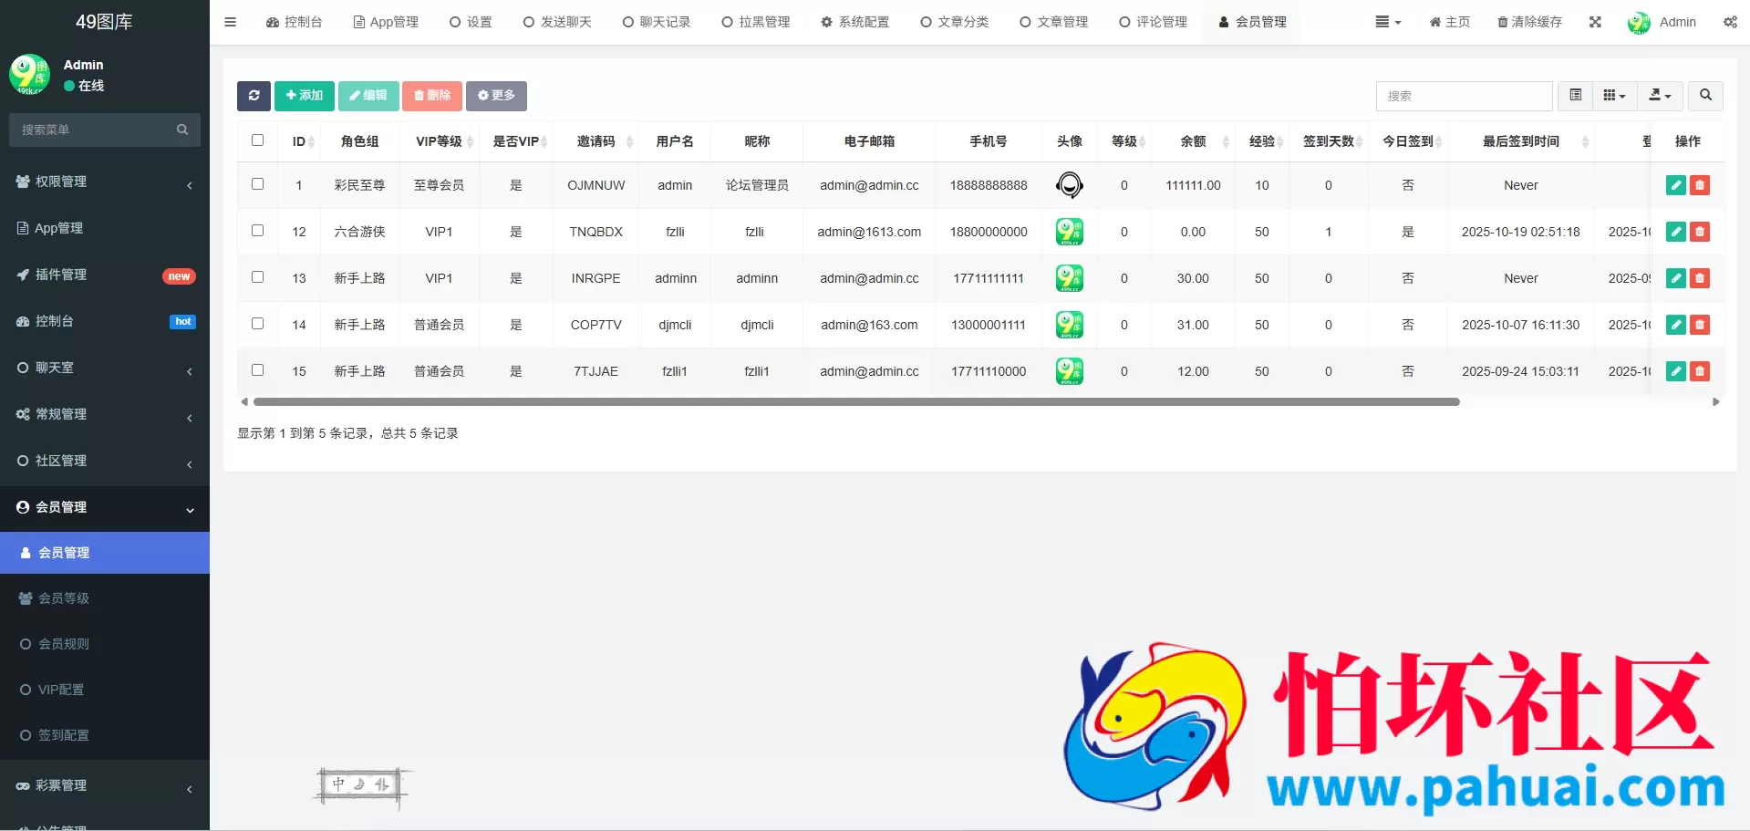
Task: Open the list dropdown left of 主页
Action: pyautogui.click(x=1387, y=22)
